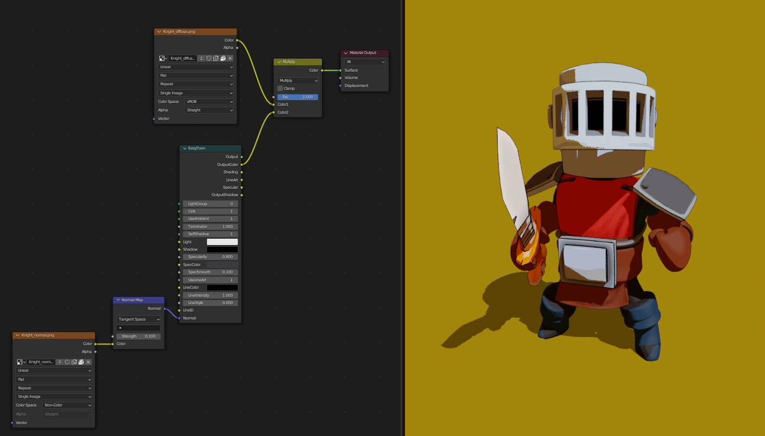
Task: Toggle fake user shield on Knight_normal image
Action: (67, 362)
